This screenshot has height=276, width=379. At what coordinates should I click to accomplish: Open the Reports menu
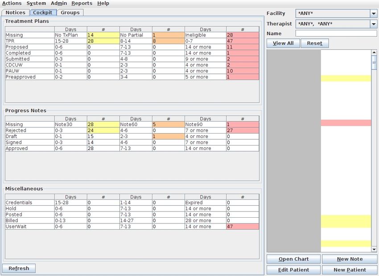coord(82,4)
